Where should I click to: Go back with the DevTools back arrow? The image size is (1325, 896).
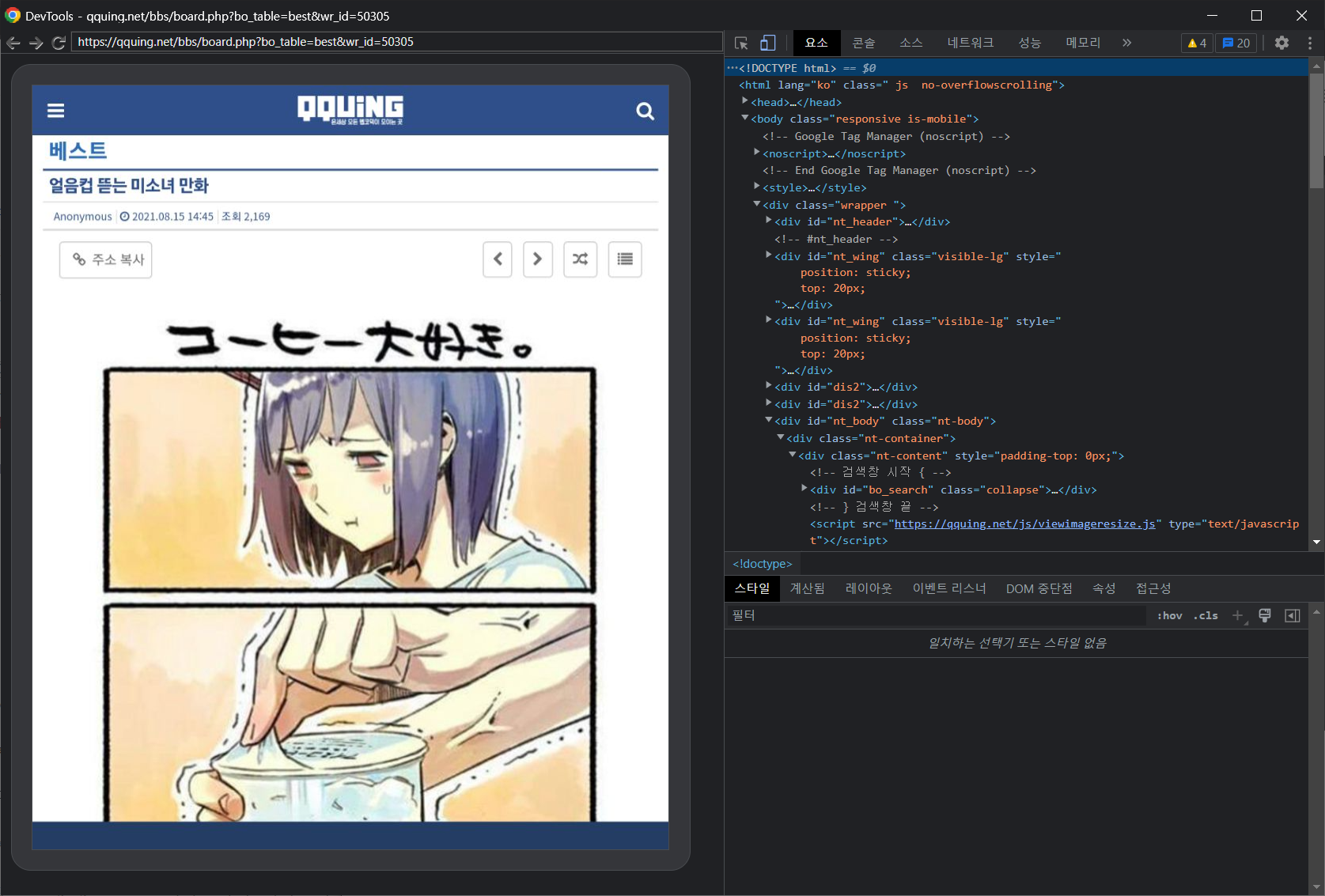tap(13, 43)
